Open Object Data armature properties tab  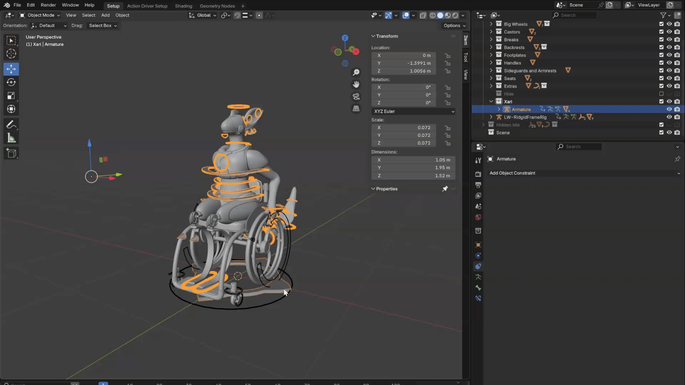[478, 277]
